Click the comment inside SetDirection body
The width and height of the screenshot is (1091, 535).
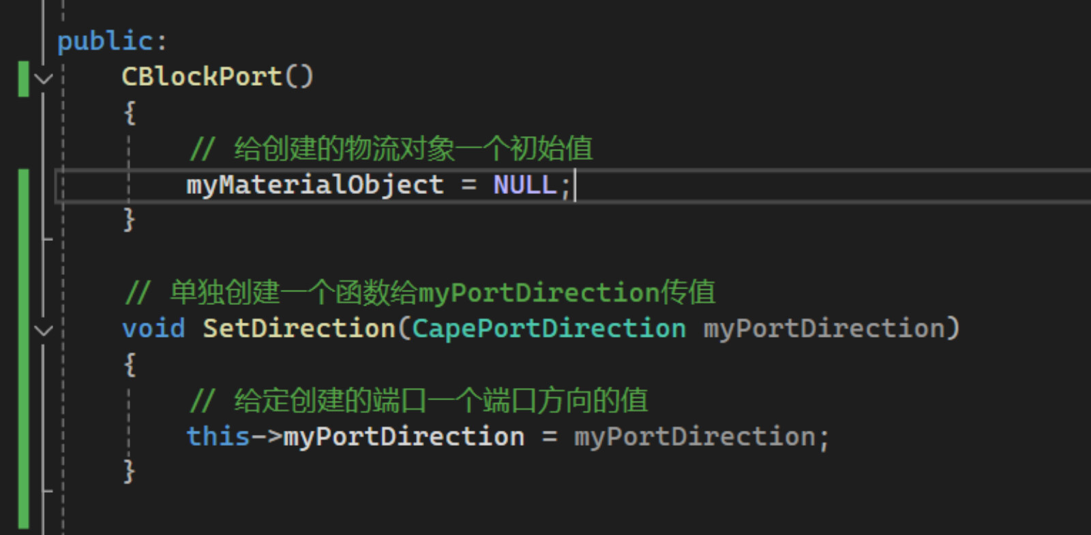click(419, 400)
